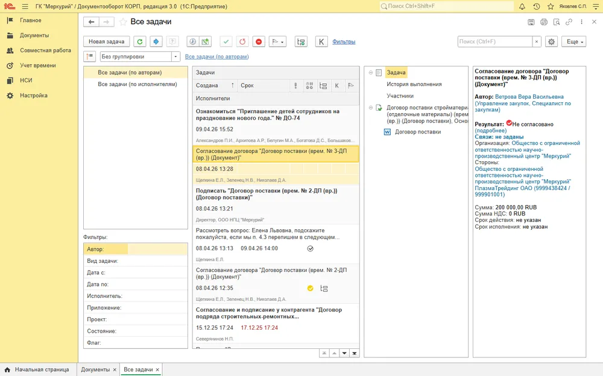
Task: Click the Поиск (Ctrl+F) search field
Action: pyautogui.click(x=495, y=42)
